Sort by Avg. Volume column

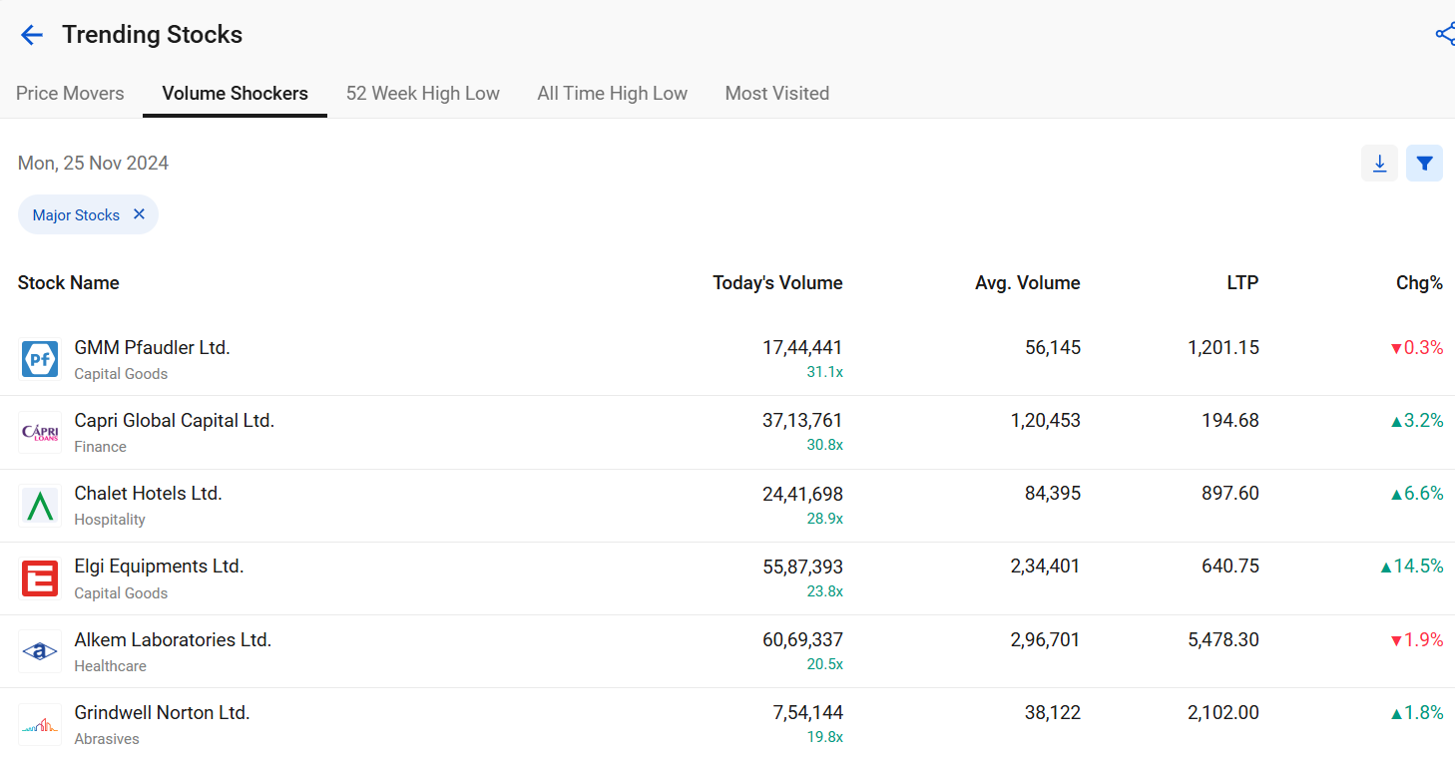pyautogui.click(x=1027, y=282)
